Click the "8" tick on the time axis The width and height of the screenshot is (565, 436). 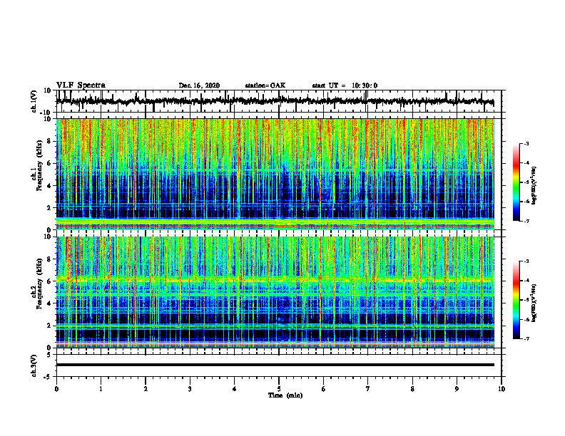[x=412, y=389]
